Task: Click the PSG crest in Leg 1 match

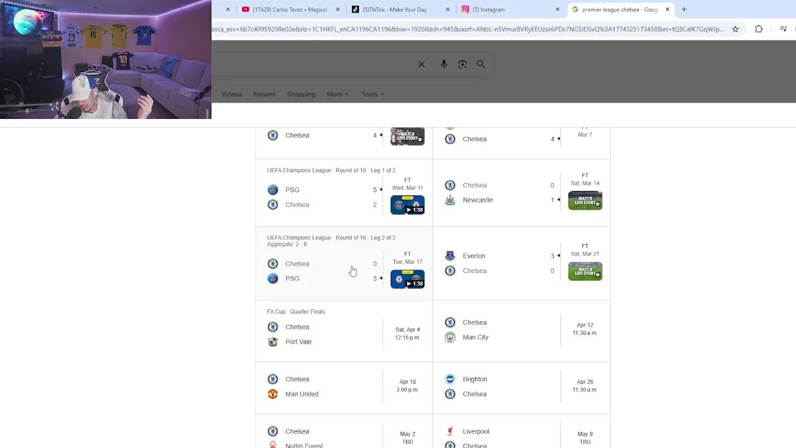Action: point(272,190)
